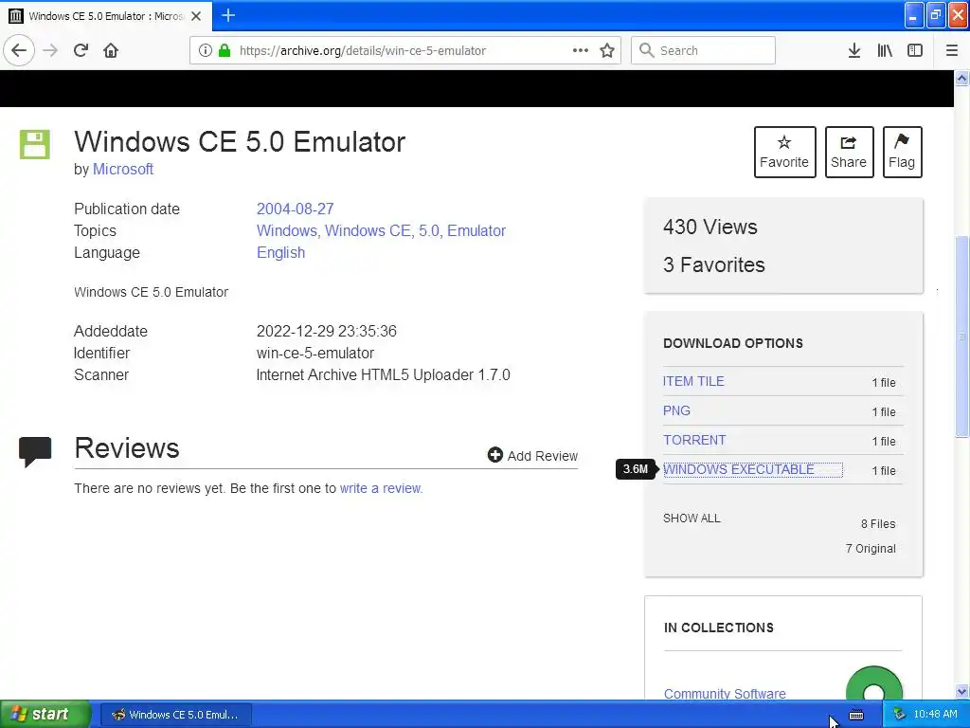Screen dimensions: 970x728
Task: Select the Windows CE 5.0 Emulator tab
Action: click(x=106, y=16)
